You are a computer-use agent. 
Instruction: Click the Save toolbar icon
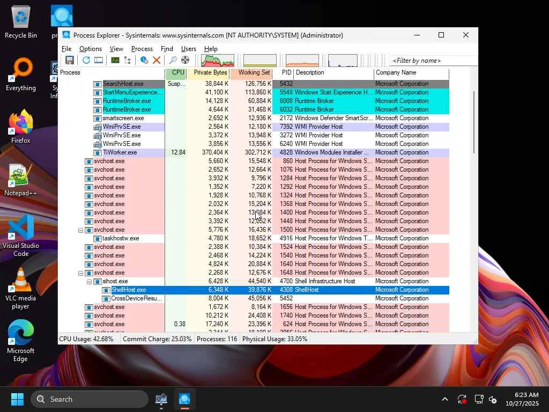click(x=69, y=60)
